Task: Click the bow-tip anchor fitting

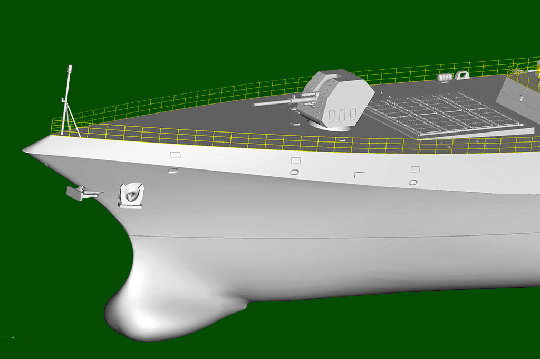Action: [80, 193]
